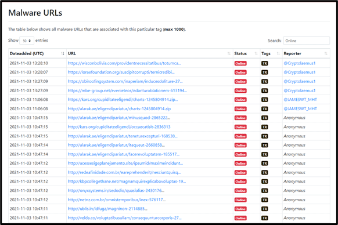Click @Cryptolaemus1 reporter in mbe-group row

[x=300, y=90]
